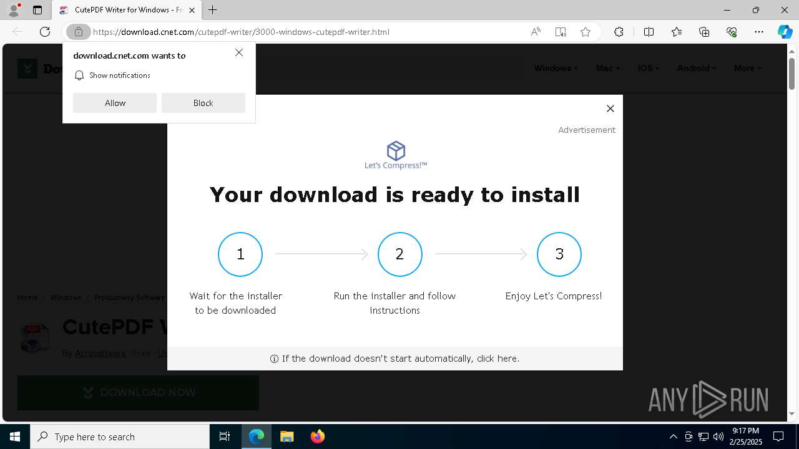Open File Explorer from the taskbar
The height and width of the screenshot is (449, 799).
(x=287, y=437)
